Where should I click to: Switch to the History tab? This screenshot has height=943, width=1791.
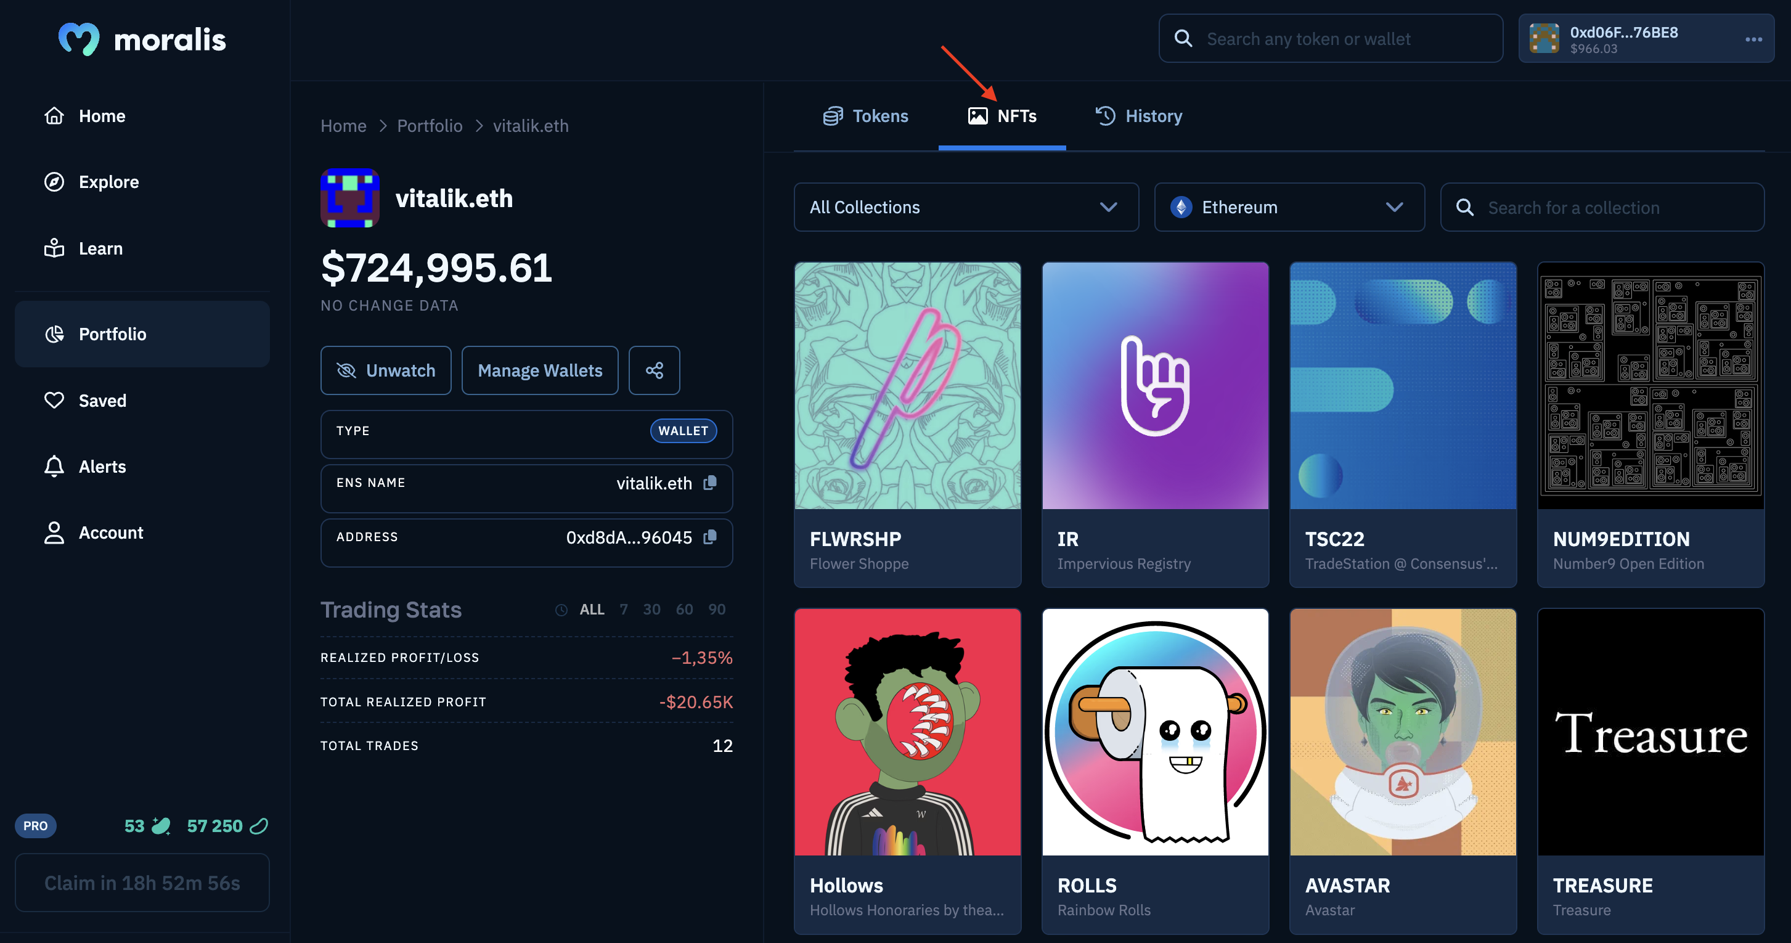(x=1139, y=116)
